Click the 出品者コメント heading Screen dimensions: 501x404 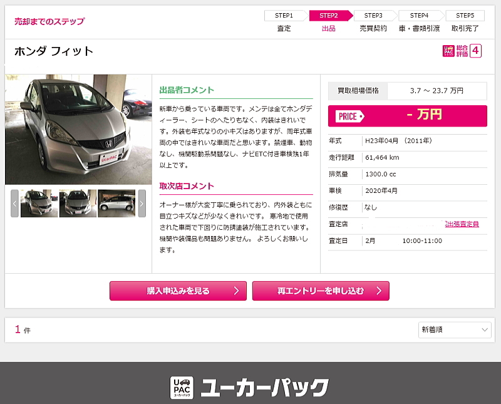(187, 90)
